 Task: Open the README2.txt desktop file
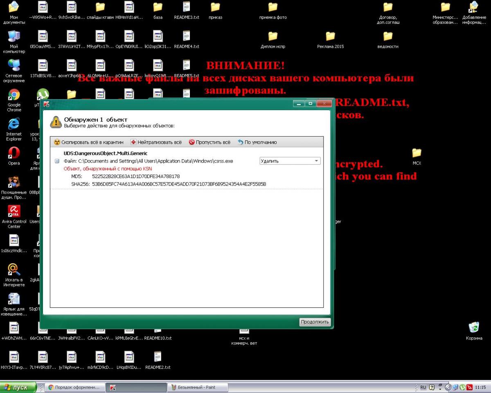(x=158, y=360)
